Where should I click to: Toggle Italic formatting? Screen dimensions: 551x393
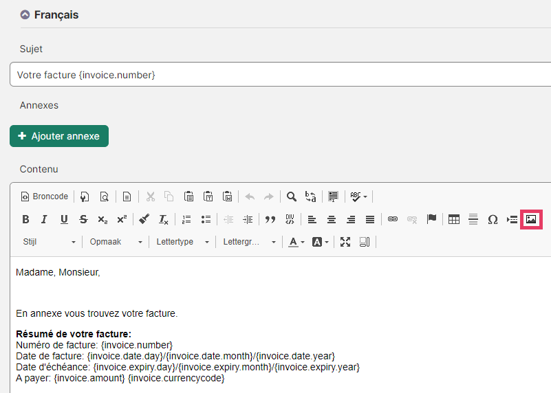44,219
